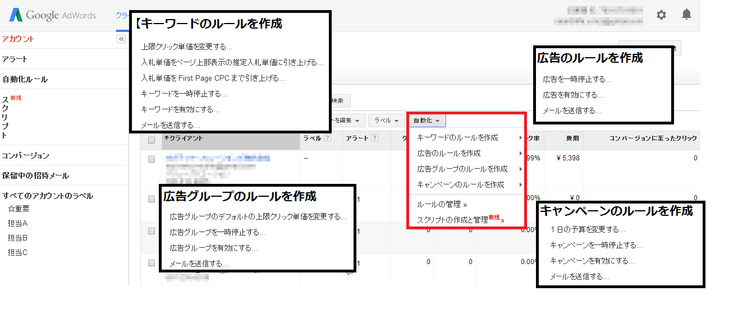Tick the select-all checkbox in the table header
The height and width of the screenshot is (333, 738).
(x=152, y=140)
